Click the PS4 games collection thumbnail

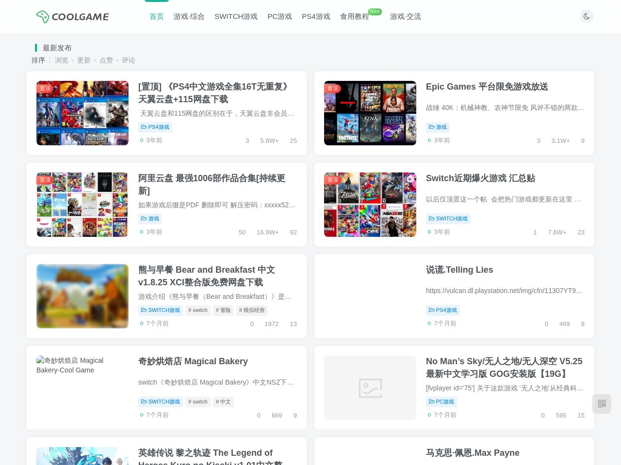pos(82,113)
